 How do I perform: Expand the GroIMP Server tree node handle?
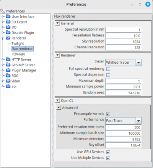(3, 65)
